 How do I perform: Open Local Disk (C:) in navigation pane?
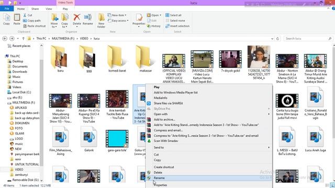21,92
